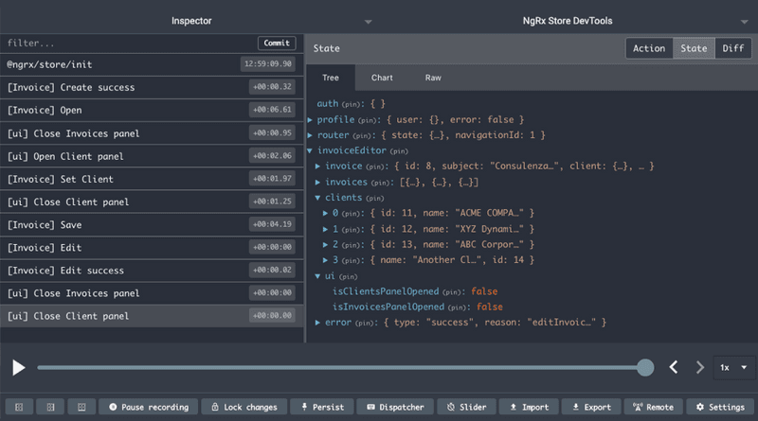
Task: Toggle Lock changes
Action: click(x=244, y=407)
